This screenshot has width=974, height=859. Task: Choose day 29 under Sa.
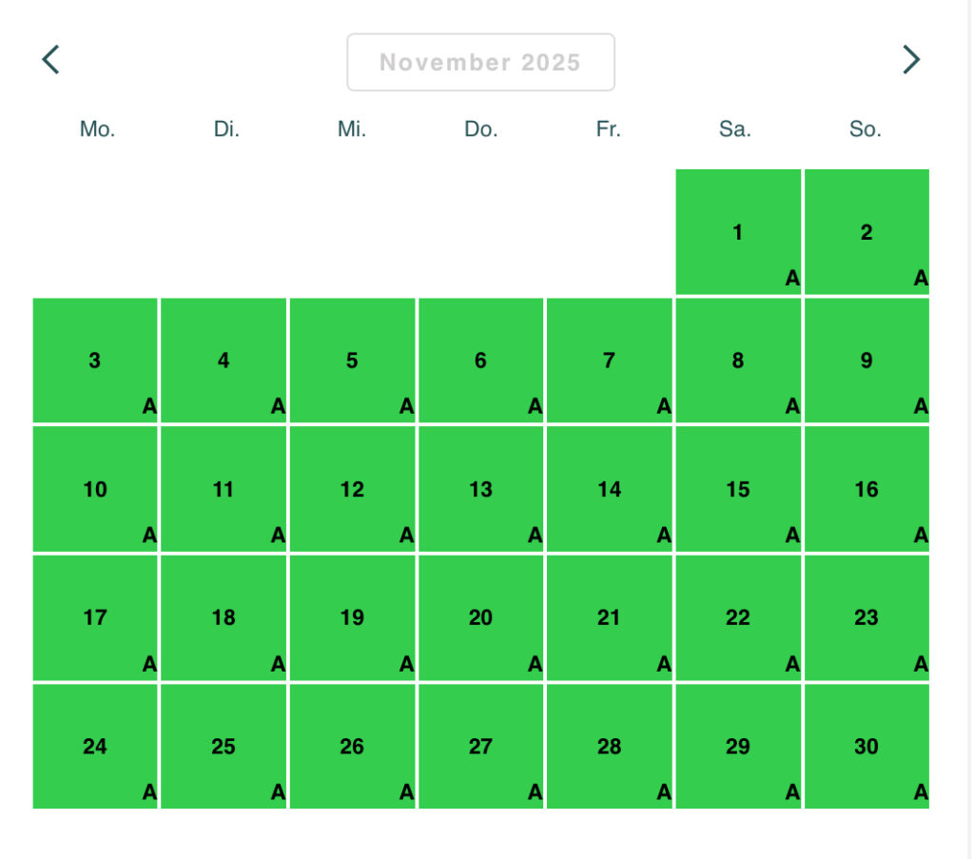coord(738,746)
